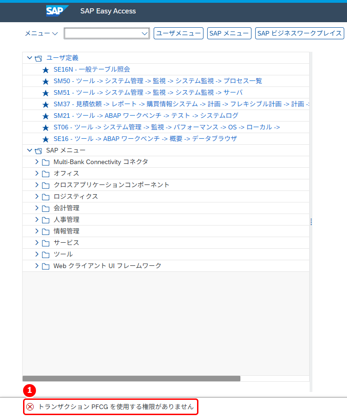Open ST06 パフォーマンス favorite entry
347x416 pixels.
point(167,128)
